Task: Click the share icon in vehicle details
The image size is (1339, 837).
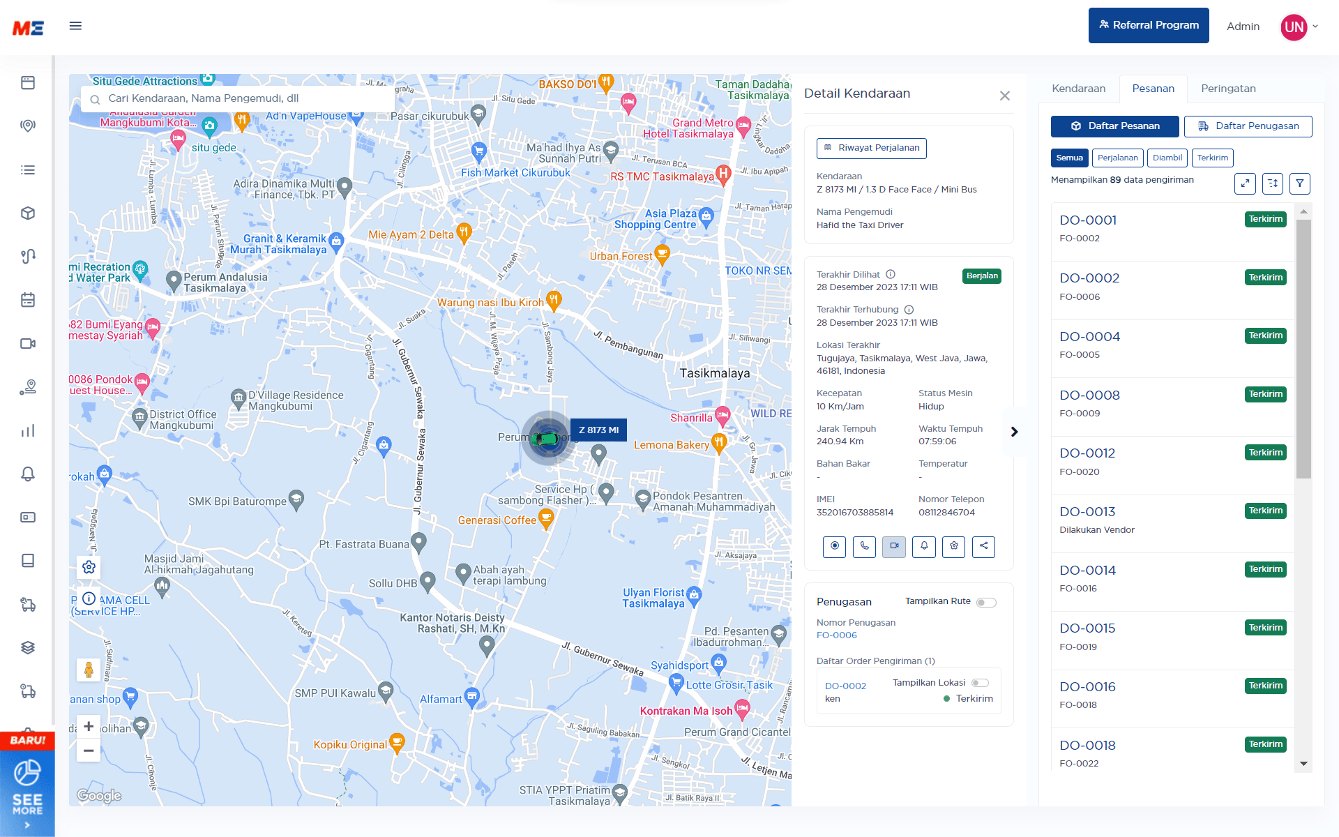Action: (x=983, y=547)
